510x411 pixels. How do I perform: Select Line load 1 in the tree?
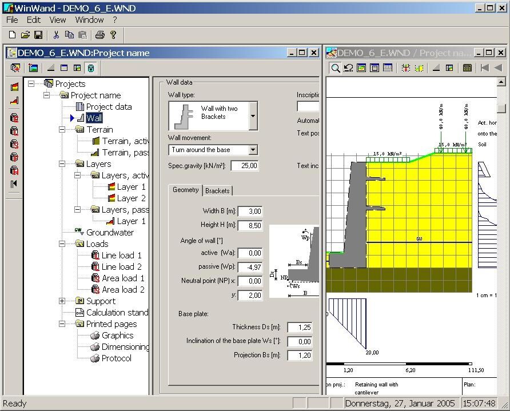[x=121, y=256]
